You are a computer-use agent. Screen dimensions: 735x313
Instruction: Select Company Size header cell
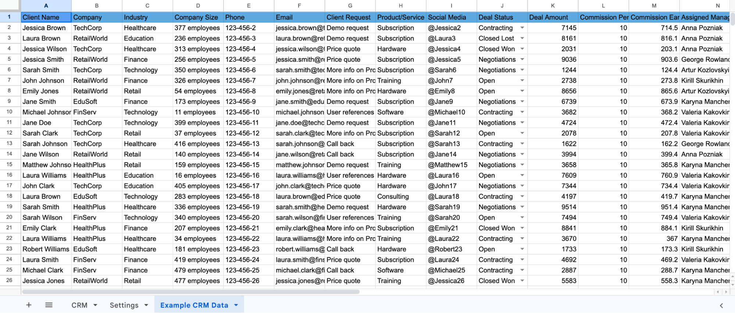198,17
